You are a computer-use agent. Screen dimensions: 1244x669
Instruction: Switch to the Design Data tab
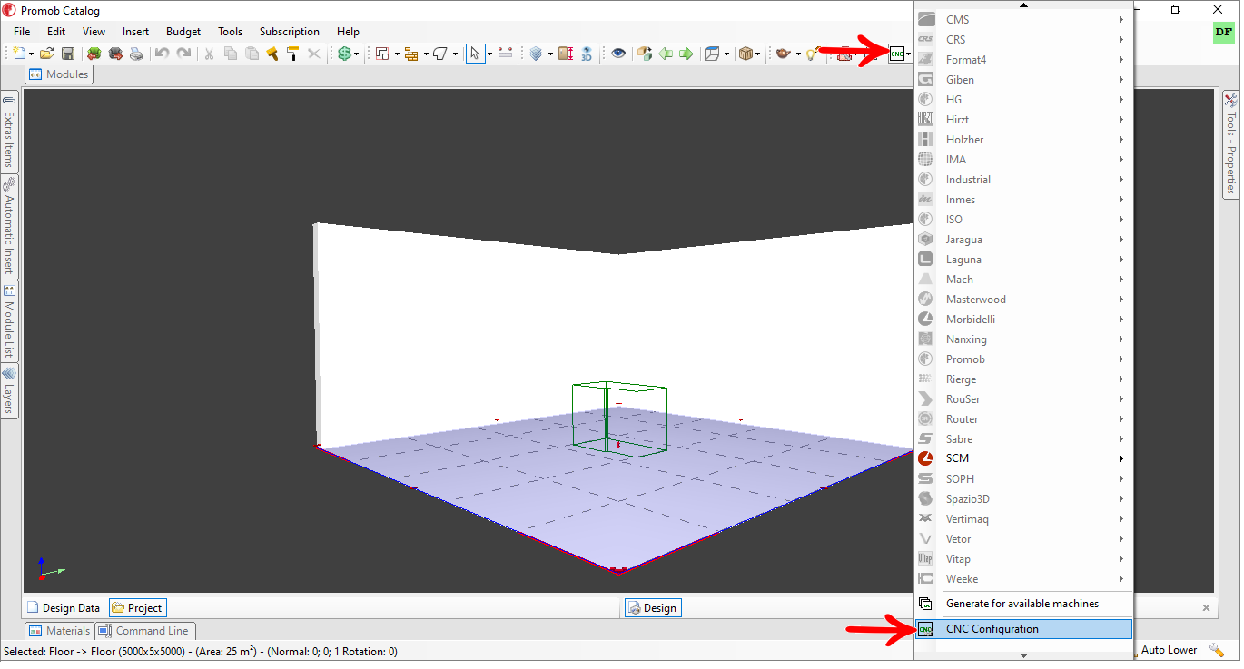pos(64,608)
